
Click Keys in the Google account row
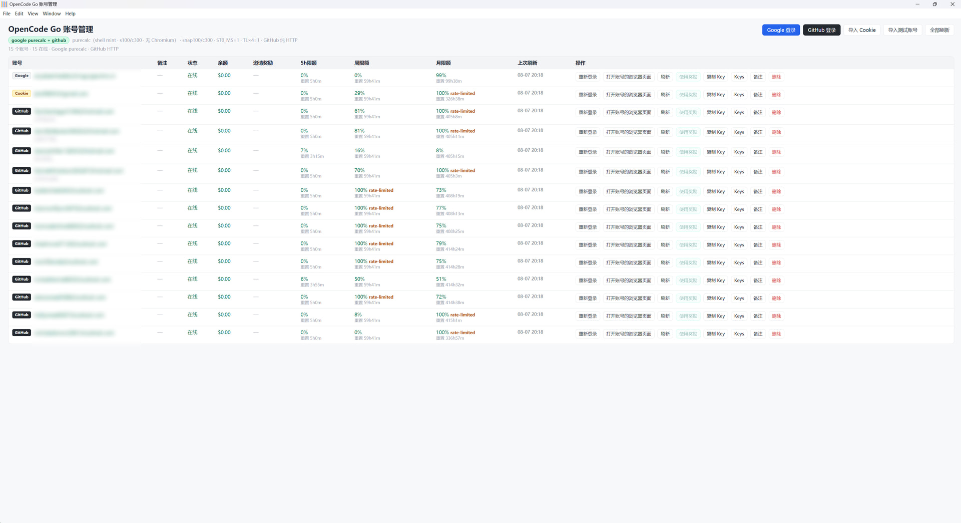point(739,77)
